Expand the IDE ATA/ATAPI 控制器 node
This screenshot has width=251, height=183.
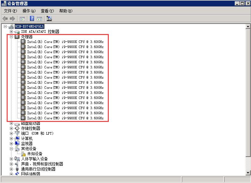[11, 32]
